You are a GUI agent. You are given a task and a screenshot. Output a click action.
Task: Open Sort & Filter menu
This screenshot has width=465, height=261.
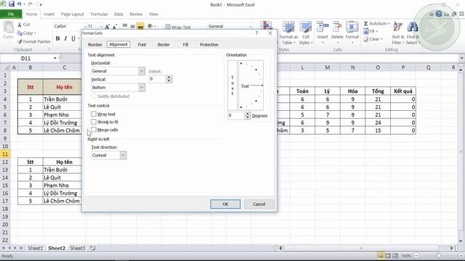397,33
